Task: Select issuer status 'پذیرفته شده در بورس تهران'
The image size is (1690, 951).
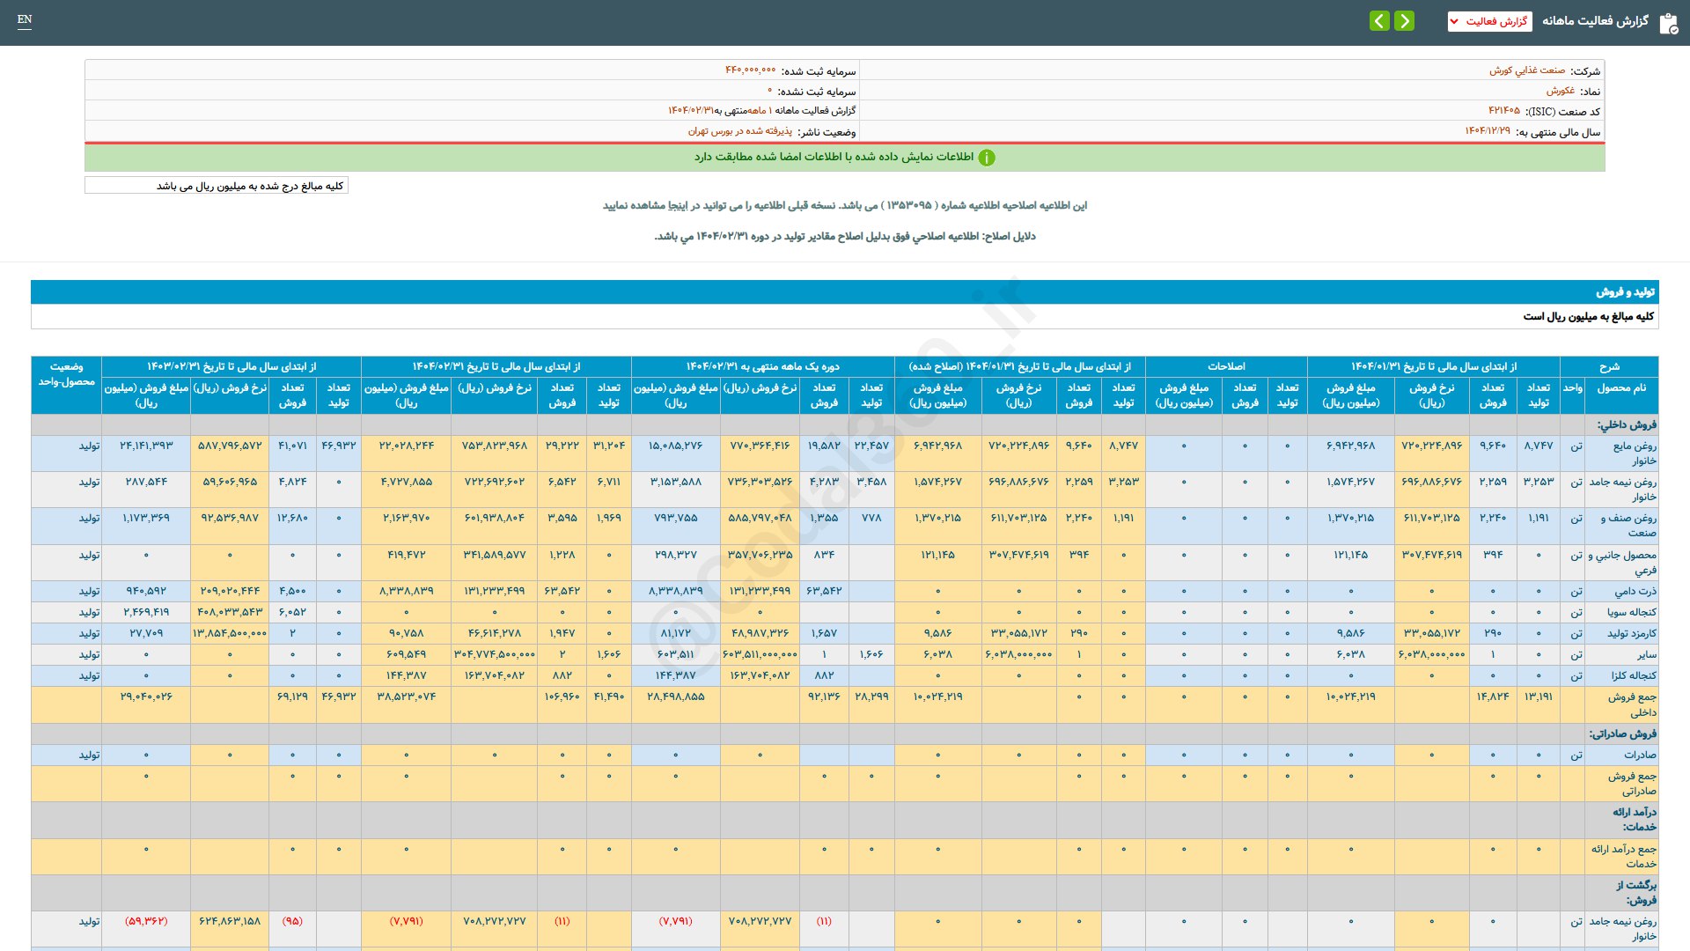Action: [x=740, y=131]
